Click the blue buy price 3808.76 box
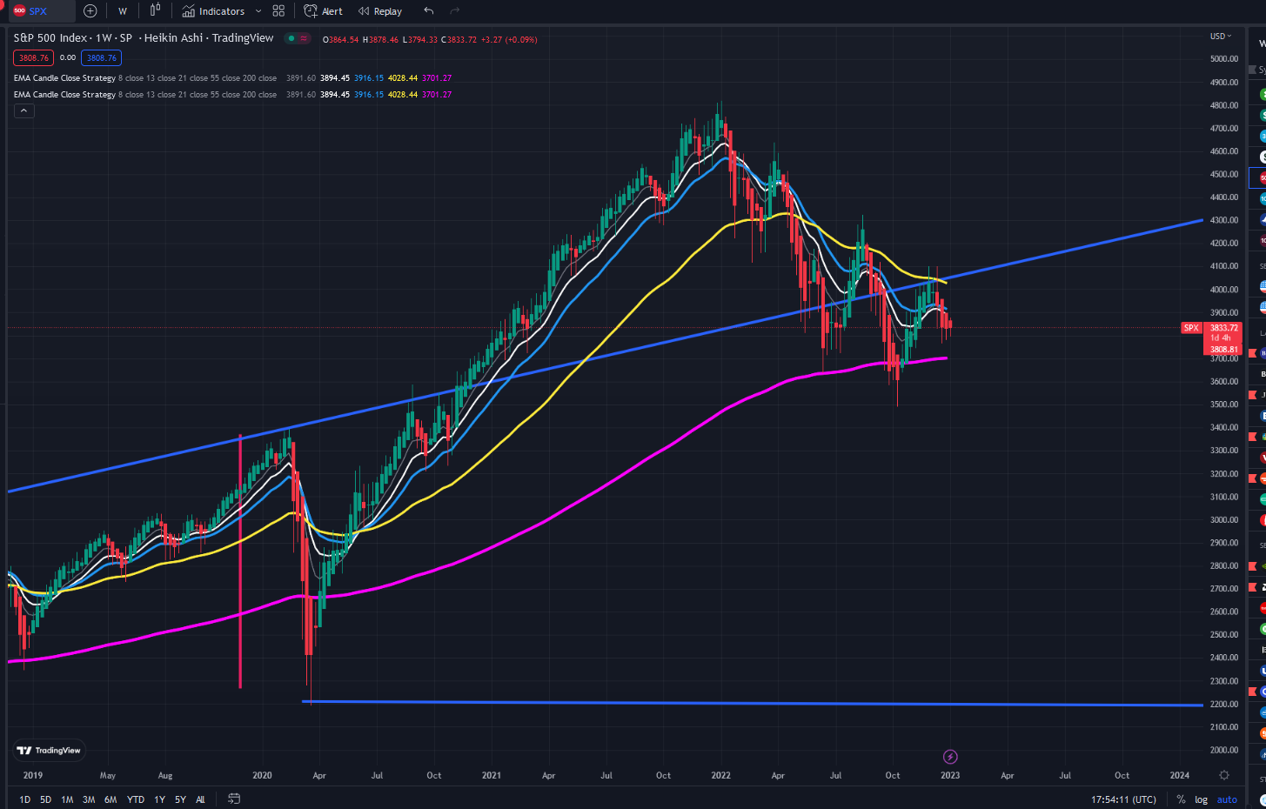Image resolution: width=1266 pixels, height=809 pixels. coord(102,57)
